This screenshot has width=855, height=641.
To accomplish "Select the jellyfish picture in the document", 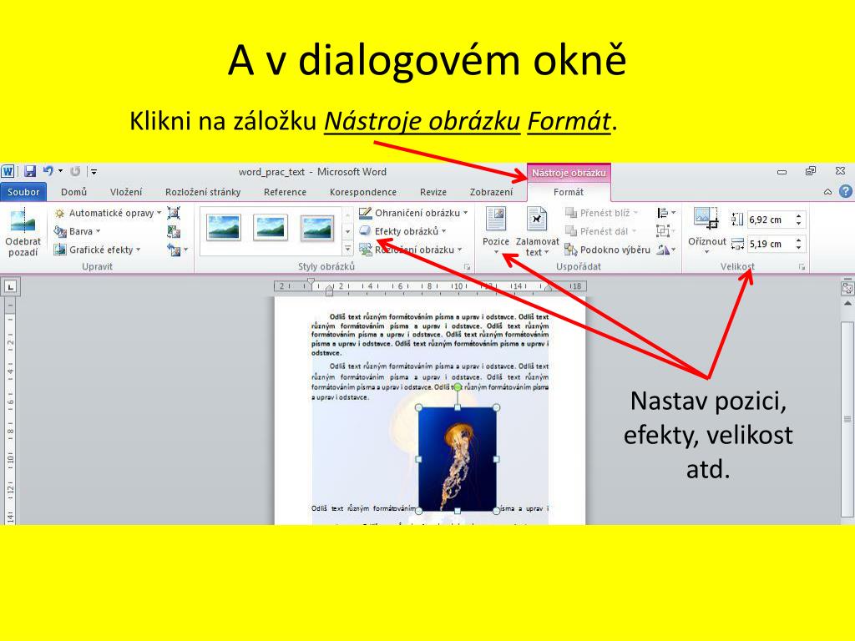I will click(x=457, y=459).
